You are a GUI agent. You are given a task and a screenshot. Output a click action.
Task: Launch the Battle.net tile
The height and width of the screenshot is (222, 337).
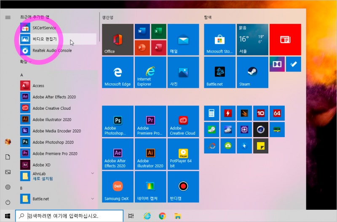(219, 72)
